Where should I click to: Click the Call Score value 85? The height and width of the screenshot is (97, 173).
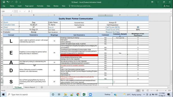pyautogui.click(x=138, y=27)
